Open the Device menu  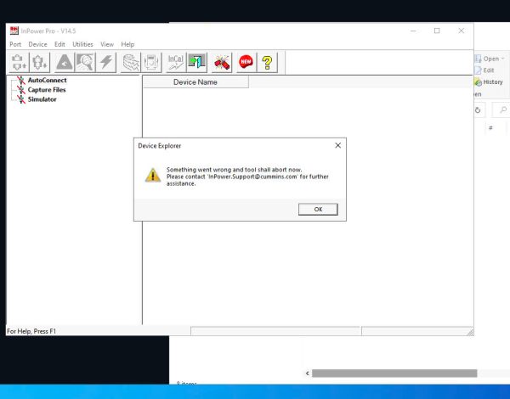(x=37, y=44)
